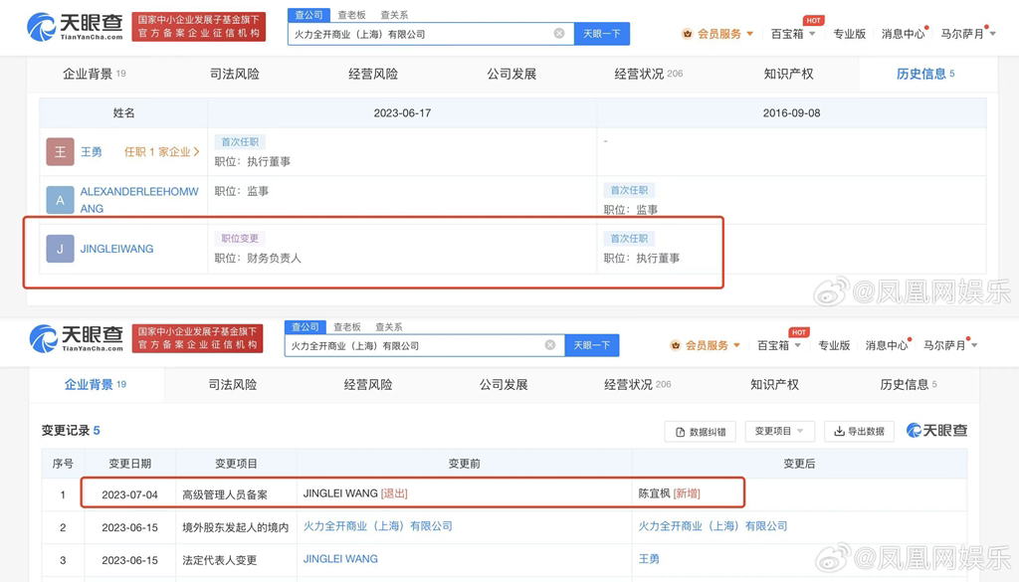
Task: Click the 天眼查 logo beside 导出数据
Action: (x=936, y=430)
